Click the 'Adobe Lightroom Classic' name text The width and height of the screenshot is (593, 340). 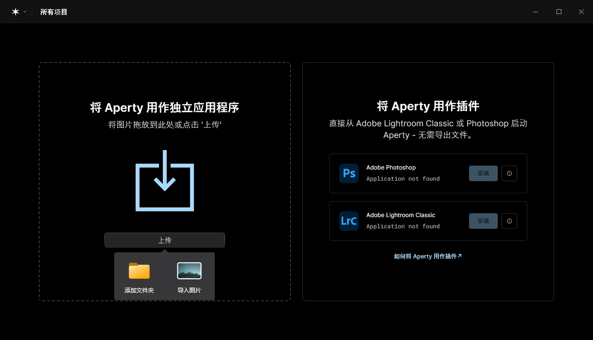point(401,215)
